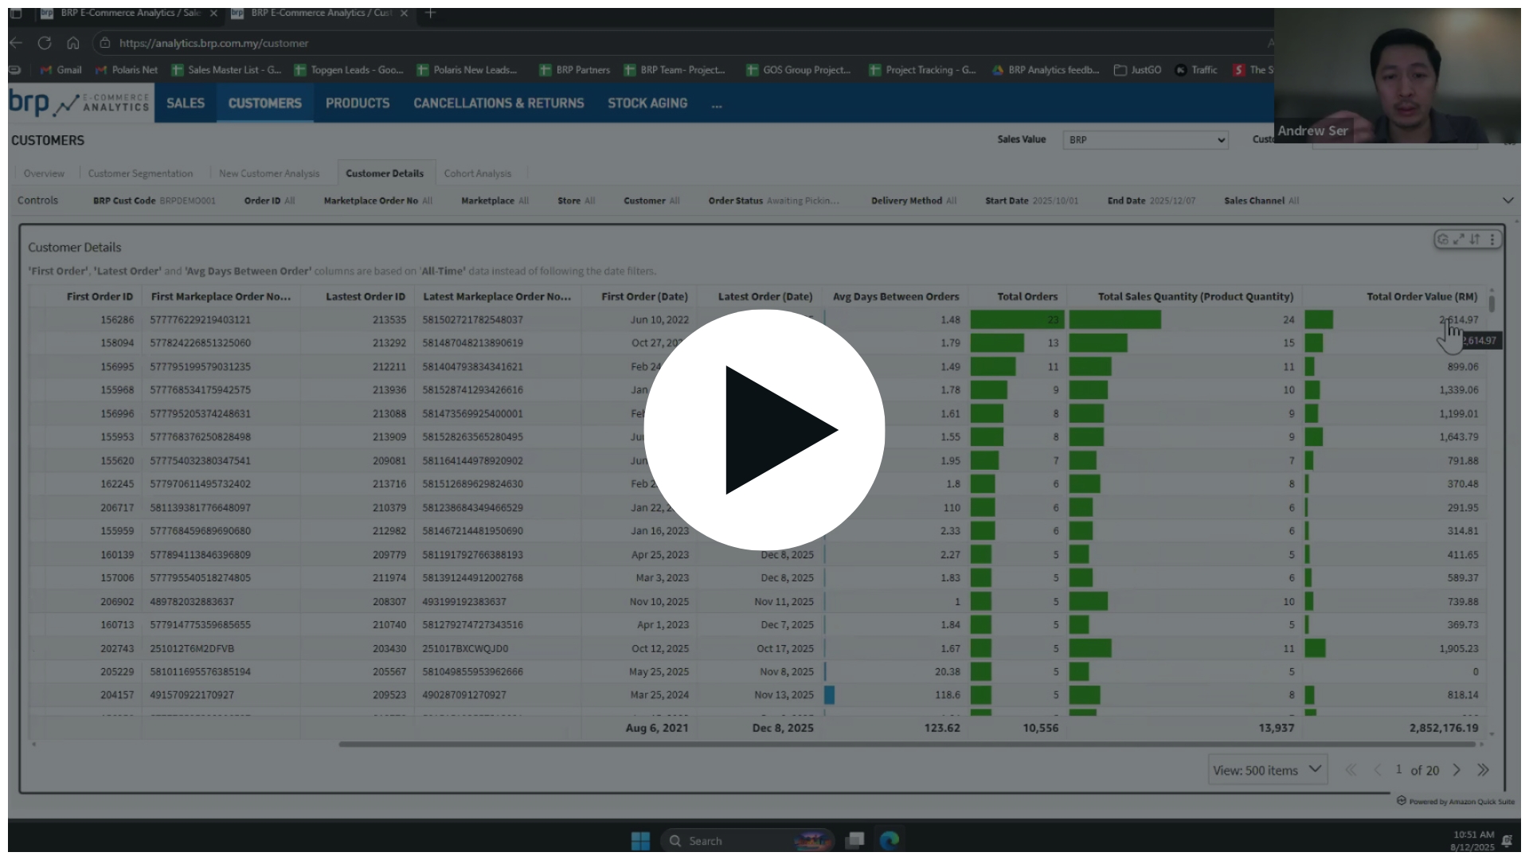This screenshot has width=1529, height=860.
Task: Click the sort arrows icon on table
Action: point(1475,239)
